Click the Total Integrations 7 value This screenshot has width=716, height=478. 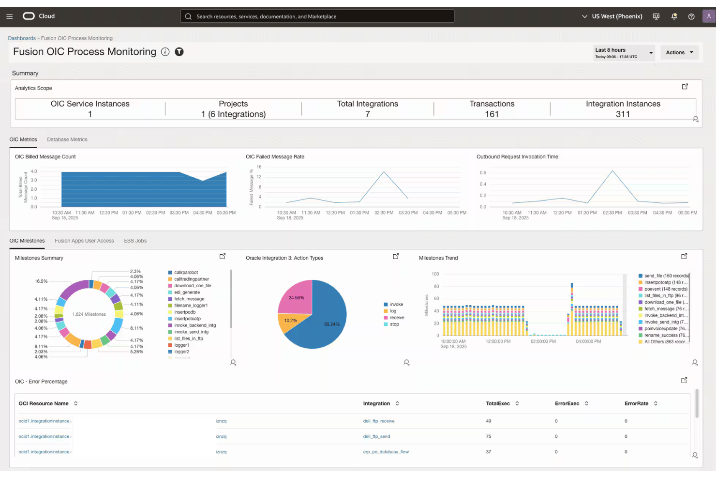click(368, 114)
